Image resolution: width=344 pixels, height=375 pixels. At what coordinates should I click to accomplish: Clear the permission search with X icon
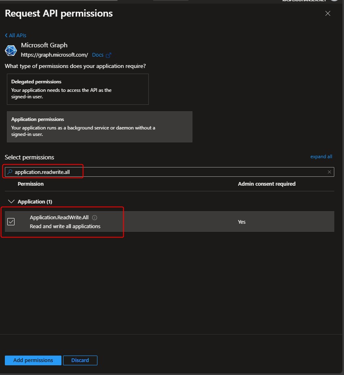(329, 172)
